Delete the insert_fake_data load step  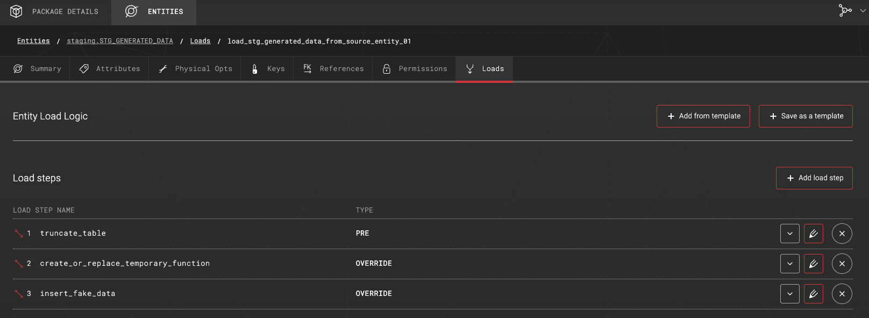[x=842, y=294]
